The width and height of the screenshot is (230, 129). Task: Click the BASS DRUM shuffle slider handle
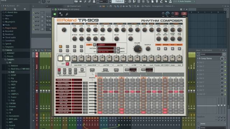click(x=95, y=112)
